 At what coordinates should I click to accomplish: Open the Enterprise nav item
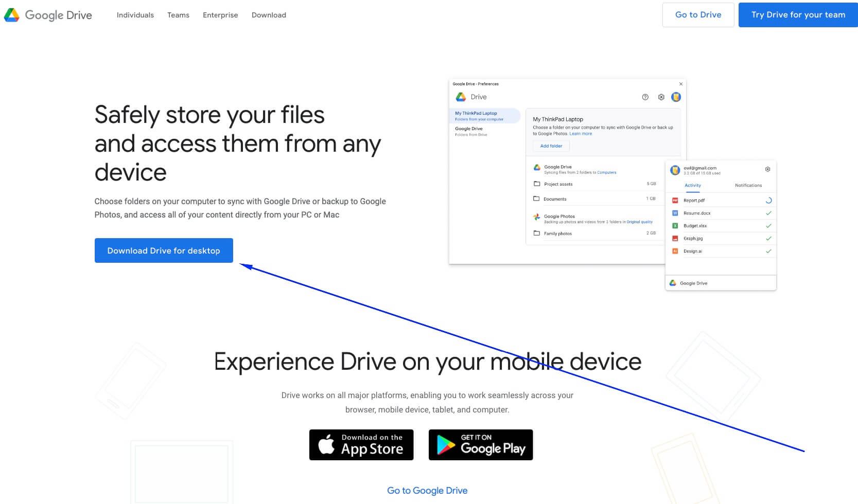220,15
